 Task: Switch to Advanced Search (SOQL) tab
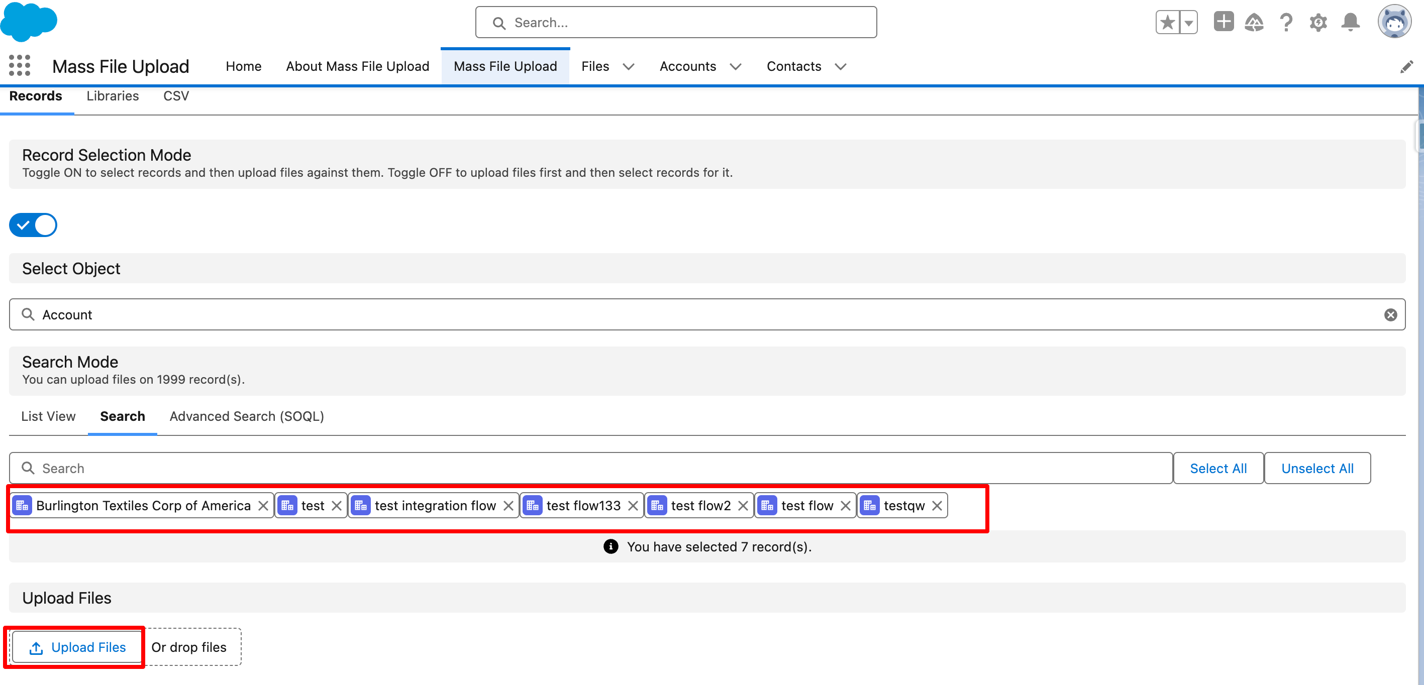247,416
